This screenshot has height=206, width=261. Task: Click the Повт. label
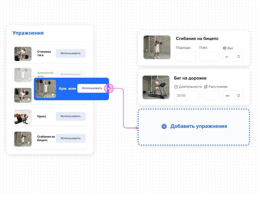tap(204, 48)
